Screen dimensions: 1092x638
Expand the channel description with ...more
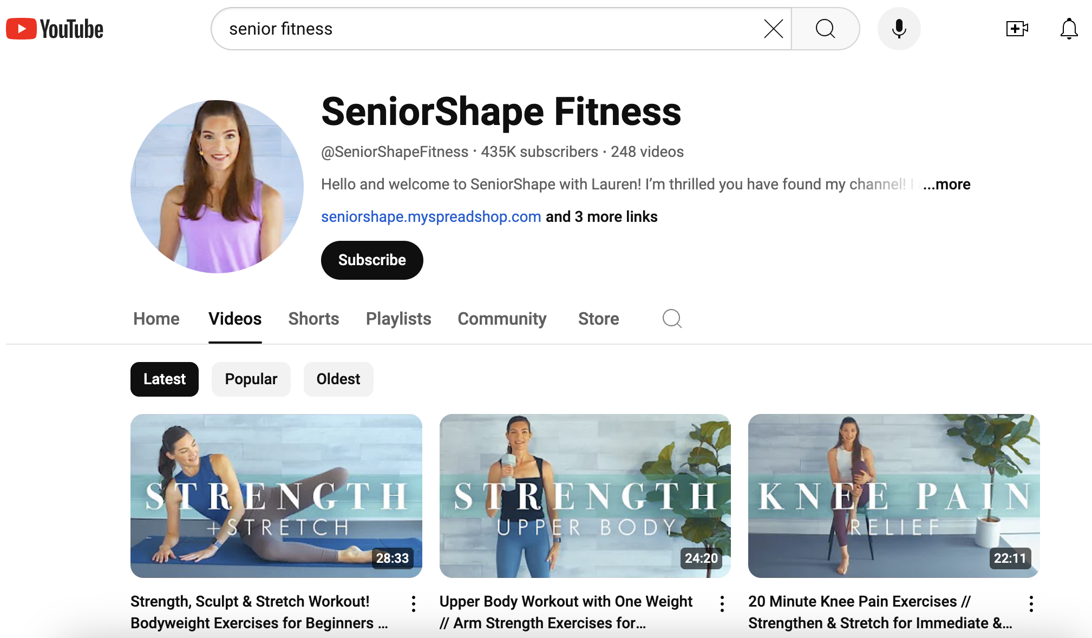pyautogui.click(x=947, y=185)
